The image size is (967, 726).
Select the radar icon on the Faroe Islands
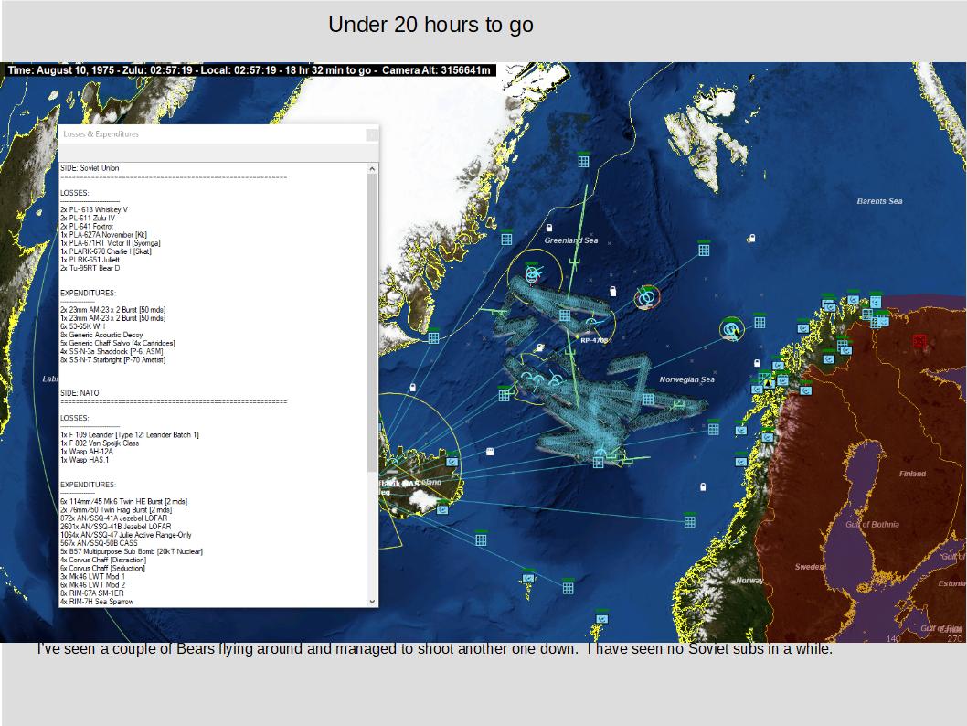527,578
